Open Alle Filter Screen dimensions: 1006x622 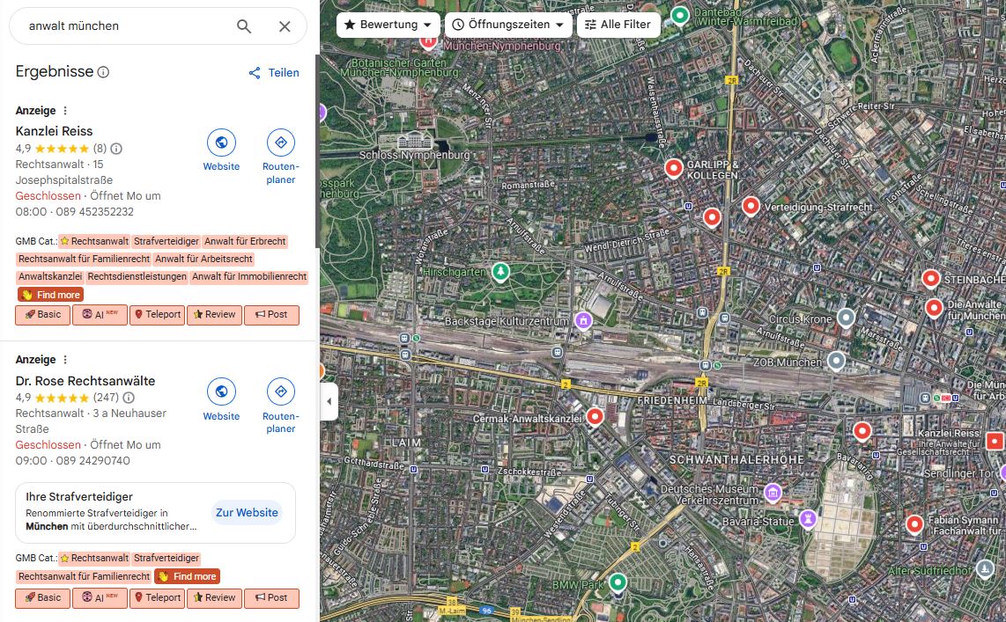click(x=618, y=25)
